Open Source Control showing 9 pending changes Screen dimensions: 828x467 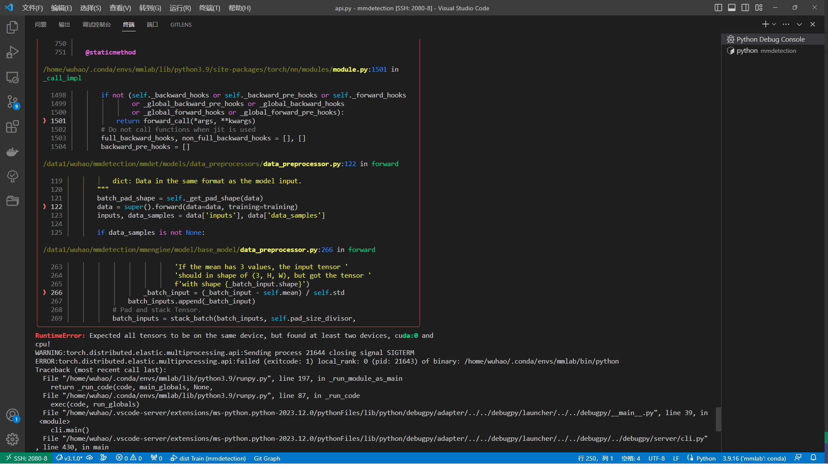(x=12, y=102)
